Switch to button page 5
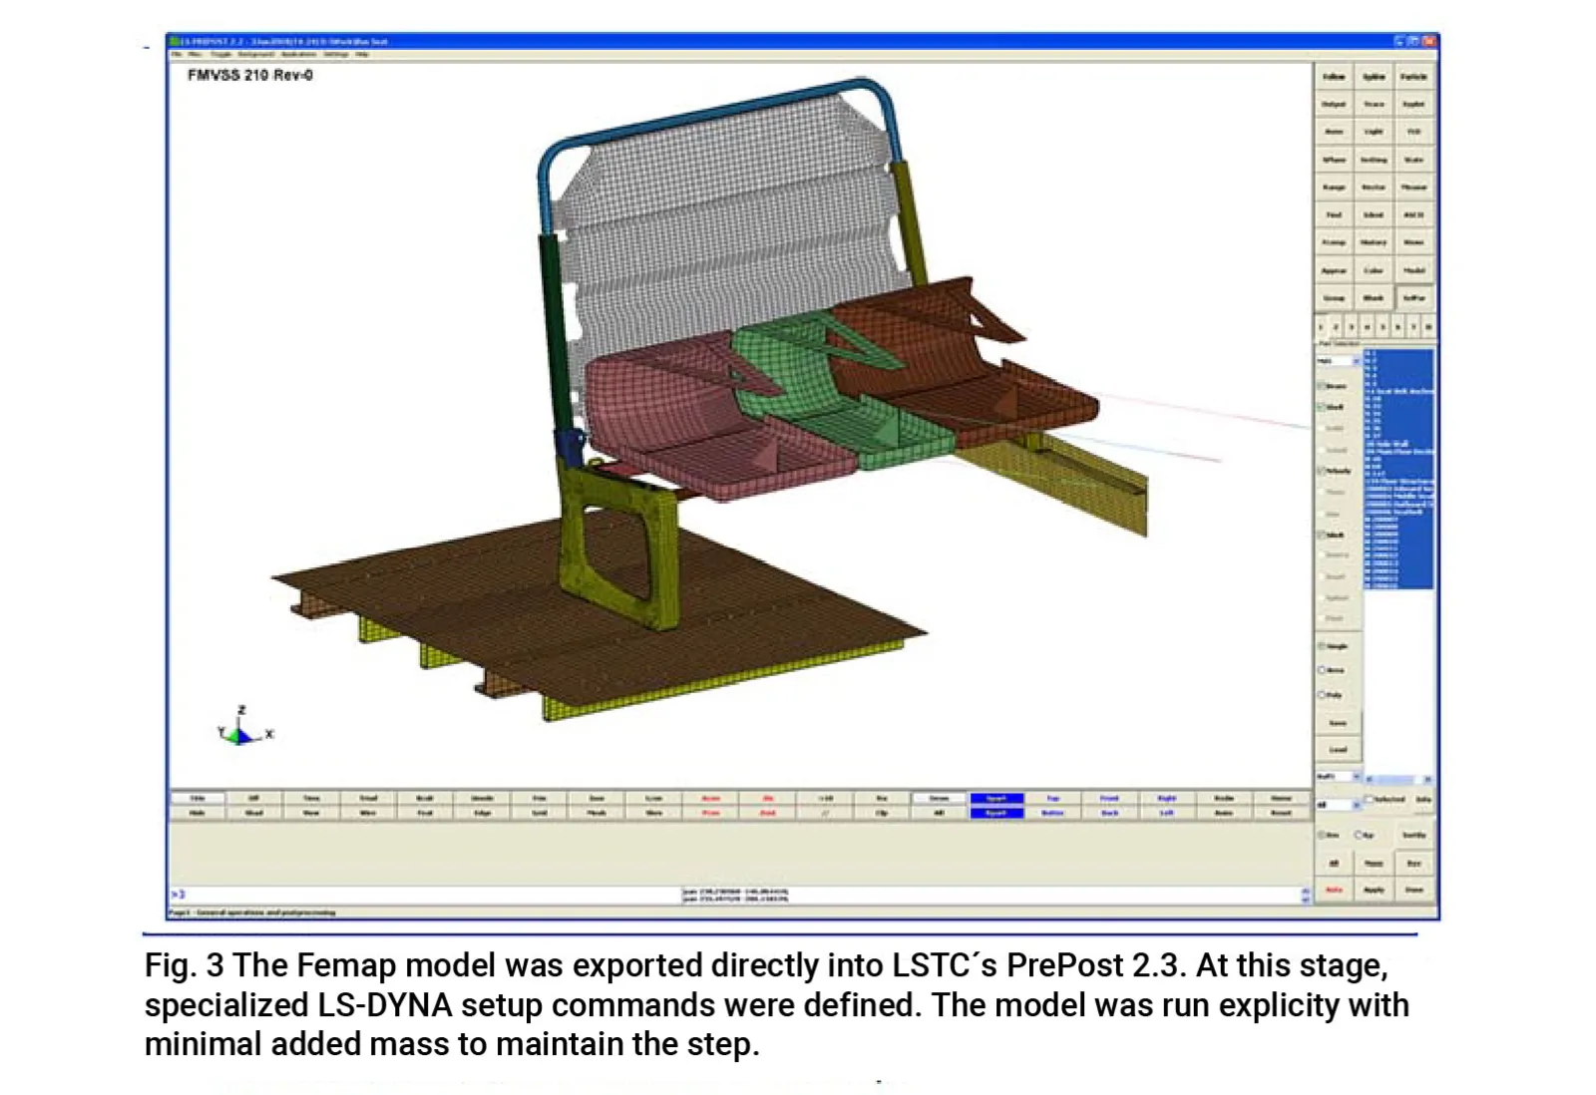Image resolution: width=1596 pixels, height=1095 pixels. [1383, 327]
